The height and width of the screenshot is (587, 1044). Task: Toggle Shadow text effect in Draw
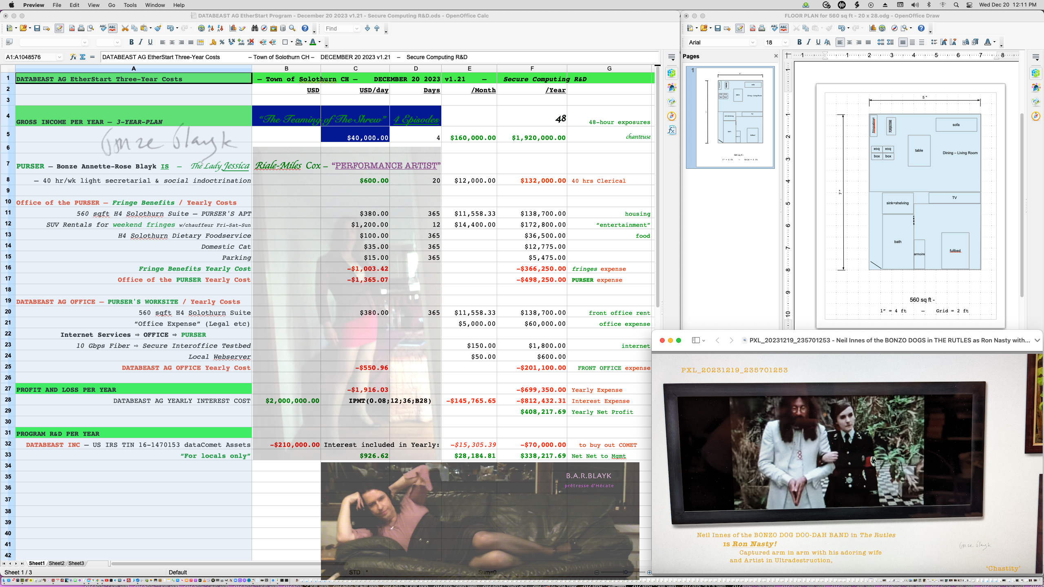(827, 42)
